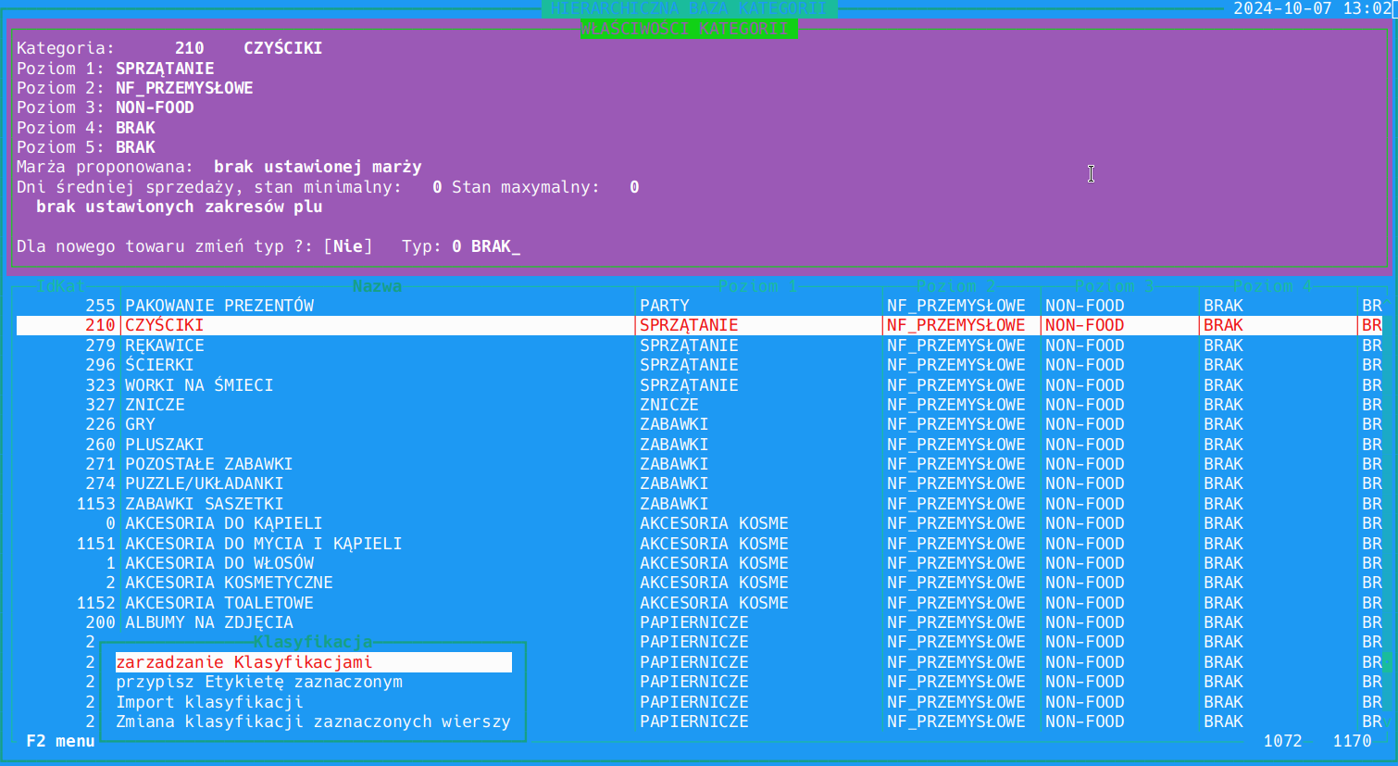Click the 'F2 menu' hint at bottom

tap(60, 741)
